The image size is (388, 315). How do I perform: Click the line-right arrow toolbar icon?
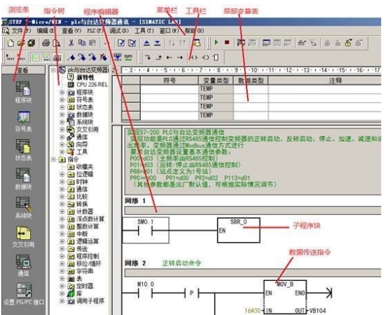click(x=180, y=58)
